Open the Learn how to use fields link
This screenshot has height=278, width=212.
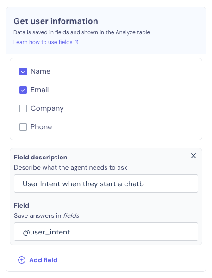pyautogui.click(x=43, y=42)
